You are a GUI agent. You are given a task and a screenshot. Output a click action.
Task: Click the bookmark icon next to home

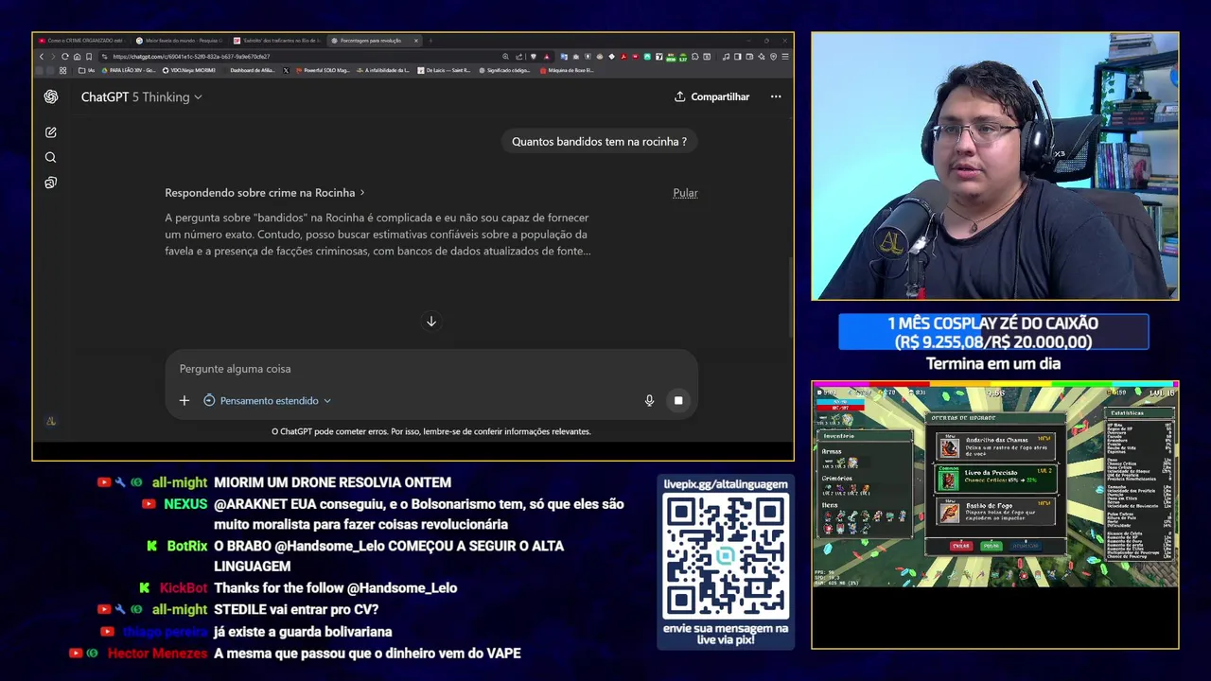89,57
